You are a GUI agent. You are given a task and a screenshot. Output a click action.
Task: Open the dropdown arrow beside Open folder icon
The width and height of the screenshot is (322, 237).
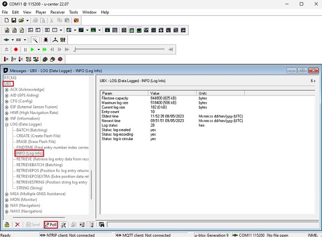point(28,21)
